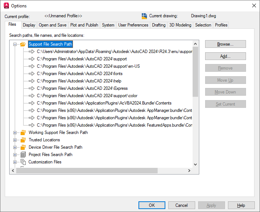Expand the Device Driver File Search Path node
Viewport: 260px width, 212px height.
point(15,147)
